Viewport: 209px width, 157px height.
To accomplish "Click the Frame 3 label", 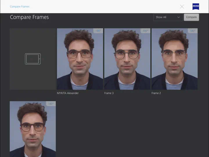I will click(x=109, y=93).
